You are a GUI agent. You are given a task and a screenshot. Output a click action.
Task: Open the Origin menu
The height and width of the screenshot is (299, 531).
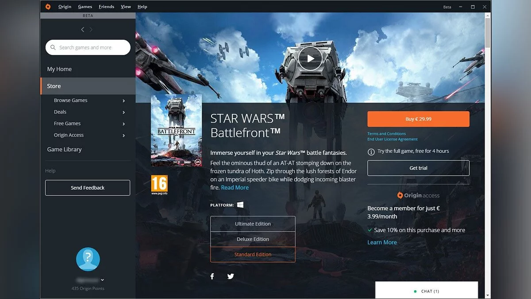coord(65,7)
